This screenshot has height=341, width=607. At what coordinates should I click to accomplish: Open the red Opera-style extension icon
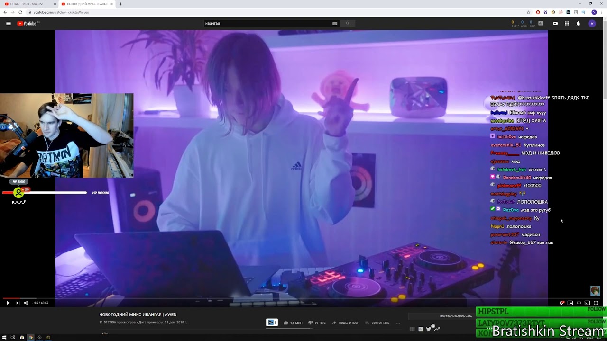coord(538,12)
